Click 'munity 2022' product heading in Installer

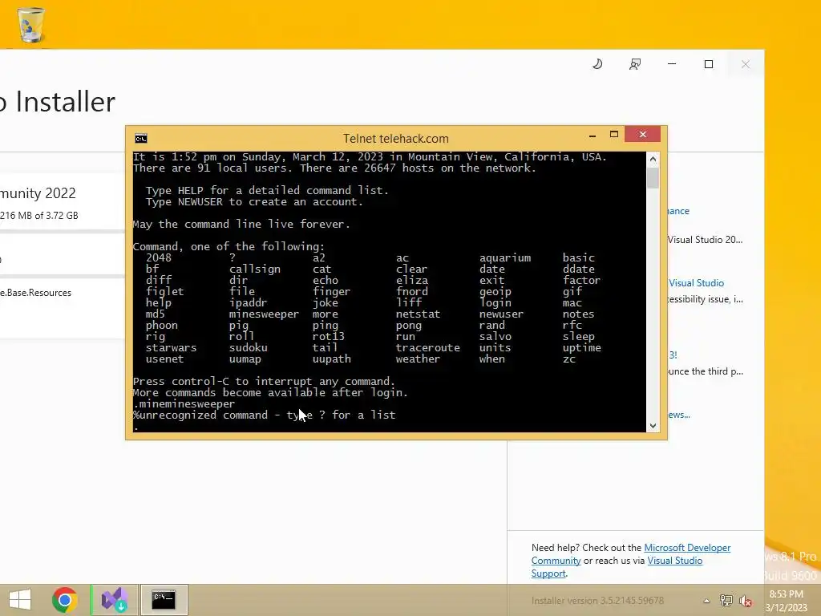tap(38, 193)
